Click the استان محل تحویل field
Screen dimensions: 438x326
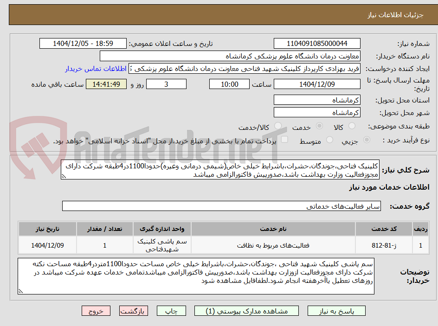pos(317,100)
